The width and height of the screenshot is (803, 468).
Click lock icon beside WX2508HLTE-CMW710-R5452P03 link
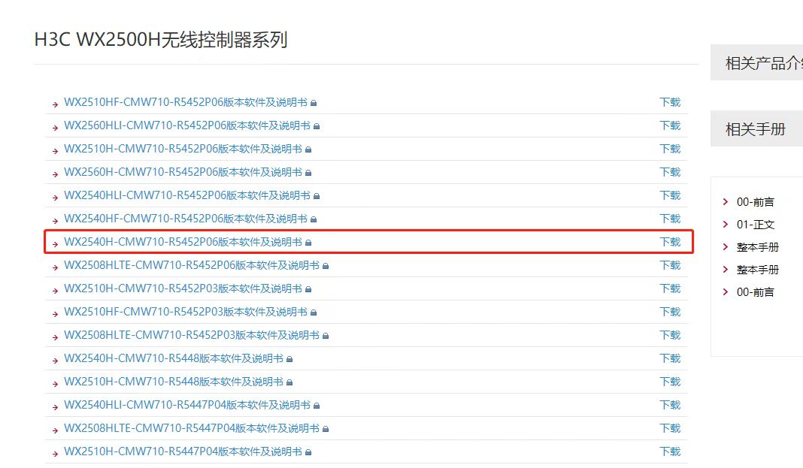pos(326,336)
